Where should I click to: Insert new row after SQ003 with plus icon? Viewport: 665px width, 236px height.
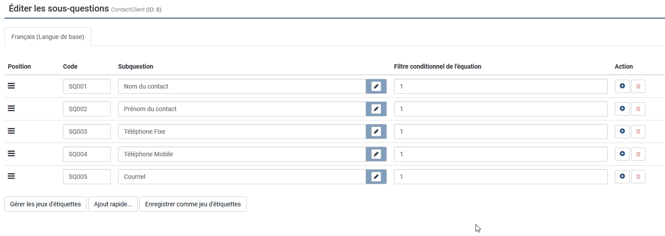point(622,132)
